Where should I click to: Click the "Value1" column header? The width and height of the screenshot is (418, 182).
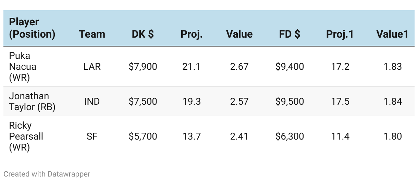coord(392,34)
